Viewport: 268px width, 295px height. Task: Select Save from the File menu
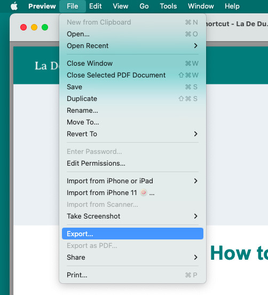[132, 87]
